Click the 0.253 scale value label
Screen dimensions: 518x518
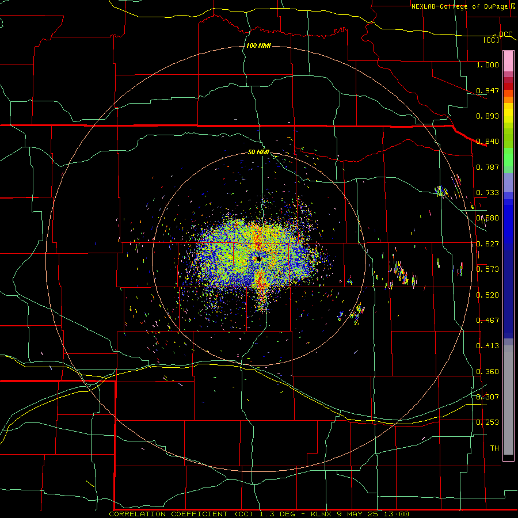(x=487, y=422)
